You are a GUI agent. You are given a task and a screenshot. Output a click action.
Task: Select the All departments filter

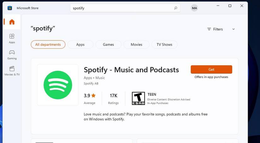[48, 45]
